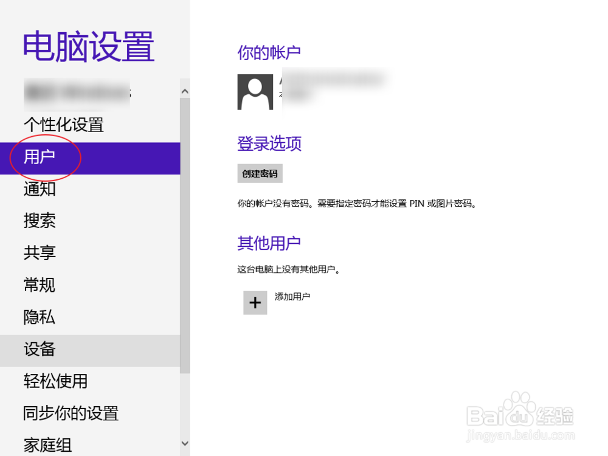Click text 这台电脑上没有其他用户
Image resolution: width=608 pixels, height=456 pixels.
(x=288, y=269)
